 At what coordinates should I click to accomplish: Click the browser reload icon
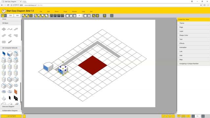click(x=8, y=5)
